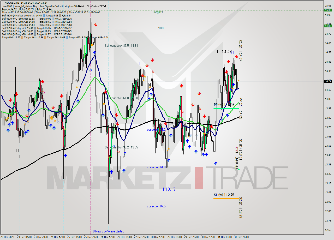Click the NEOUSD,H1 chart title
334x240 pixels.
tap(26, 3)
